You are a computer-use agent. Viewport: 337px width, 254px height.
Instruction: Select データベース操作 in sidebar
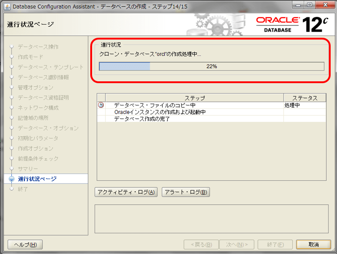[x=38, y=47]
